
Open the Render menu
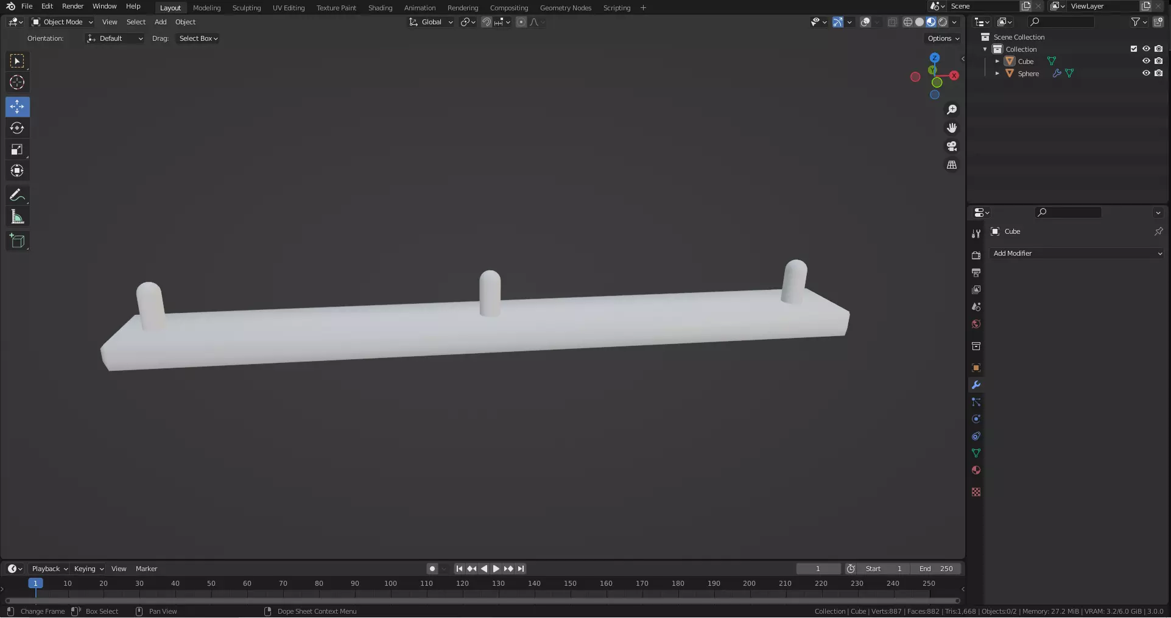[72, 6]
